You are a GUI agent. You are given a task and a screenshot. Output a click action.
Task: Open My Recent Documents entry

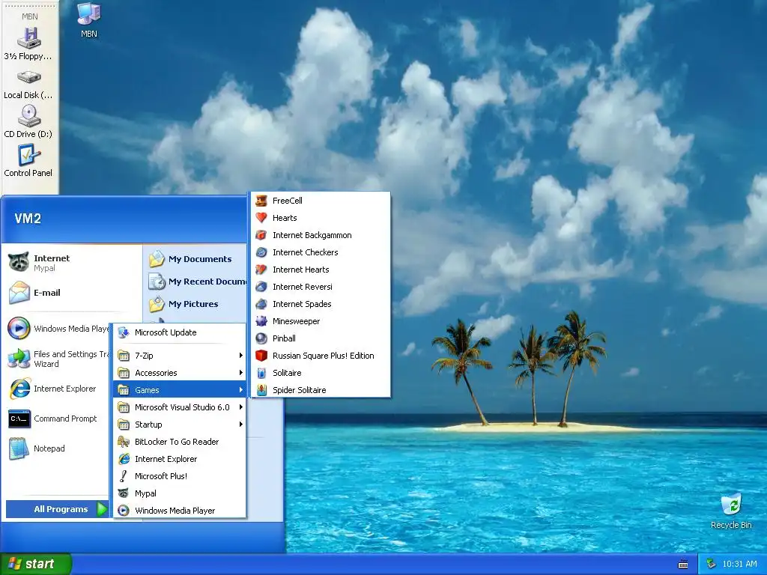pyautogui.click(x=198, y=282)
